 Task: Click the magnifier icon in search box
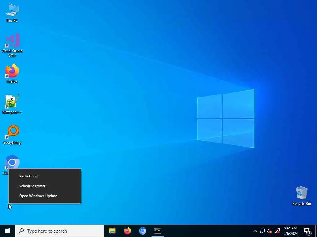click(21, 231)
